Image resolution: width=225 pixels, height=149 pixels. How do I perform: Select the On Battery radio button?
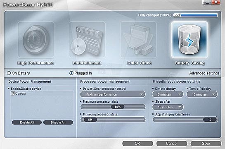pos(9,73)
